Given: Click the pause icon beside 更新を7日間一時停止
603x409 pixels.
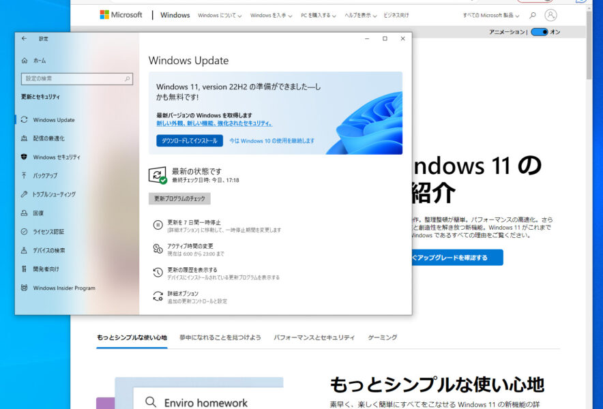Looking at the screenshot, I should tap(158, 225).
